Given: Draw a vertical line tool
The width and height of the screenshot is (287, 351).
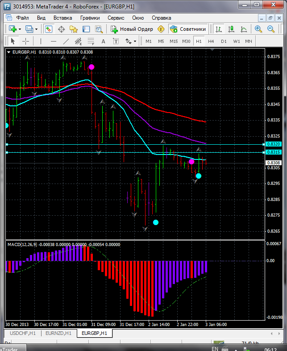Looking at the screenshot, I should [x=41, y=41].
